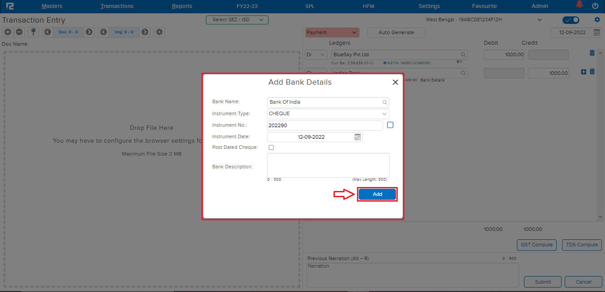Click the pin icon in the document toolbar
Viewport: 605px width, 292px height.
click(33, 32)
